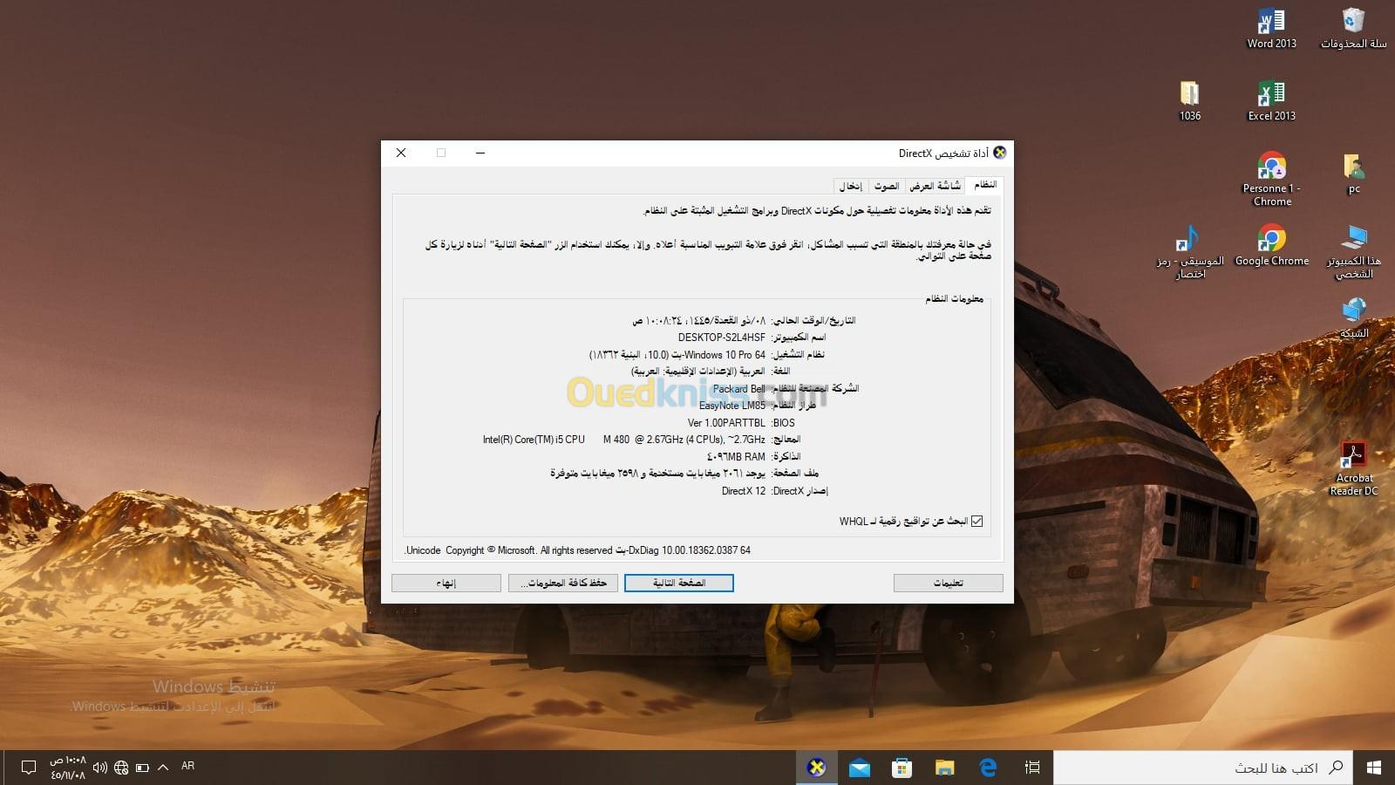Viewport: 1395px width, 785px height.
Task: Open the music shortcut icon on desktop
Action: 1189,252
